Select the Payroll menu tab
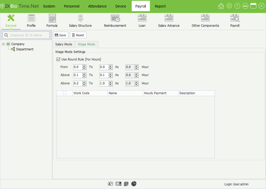Image resolution: width=266 pixels, height=189 pixels. [141, 6]
